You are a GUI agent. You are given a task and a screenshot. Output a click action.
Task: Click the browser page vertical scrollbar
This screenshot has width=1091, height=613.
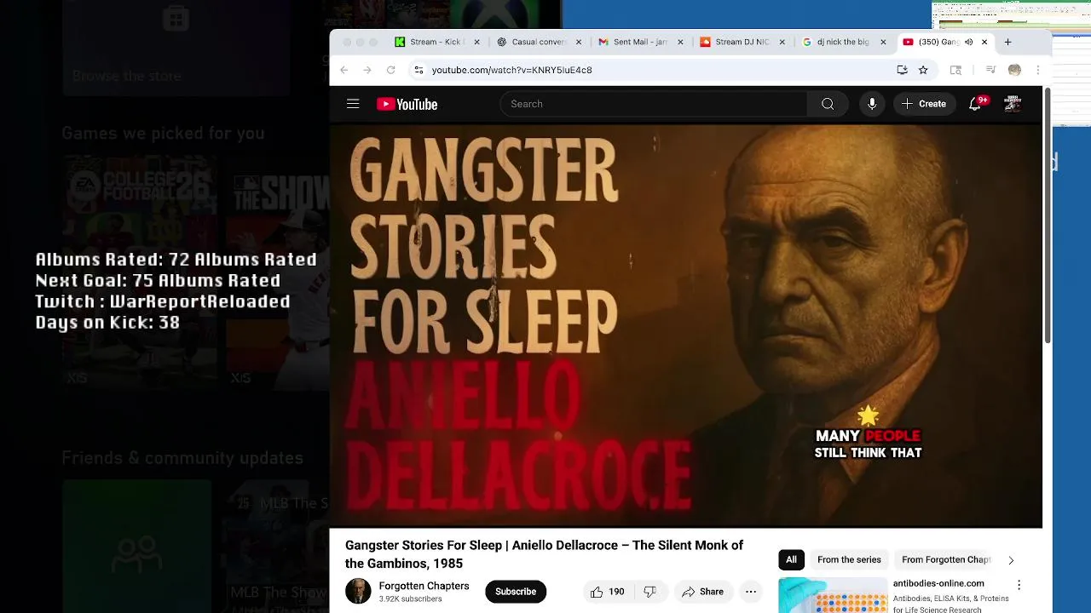pos(1048,216)
